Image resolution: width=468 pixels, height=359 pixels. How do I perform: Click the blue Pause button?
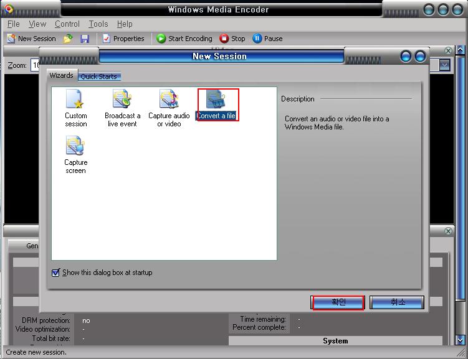click(x=267, y=39)
